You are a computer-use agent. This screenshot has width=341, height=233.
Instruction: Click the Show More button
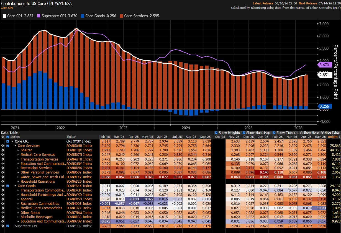(x=309, y=133)
